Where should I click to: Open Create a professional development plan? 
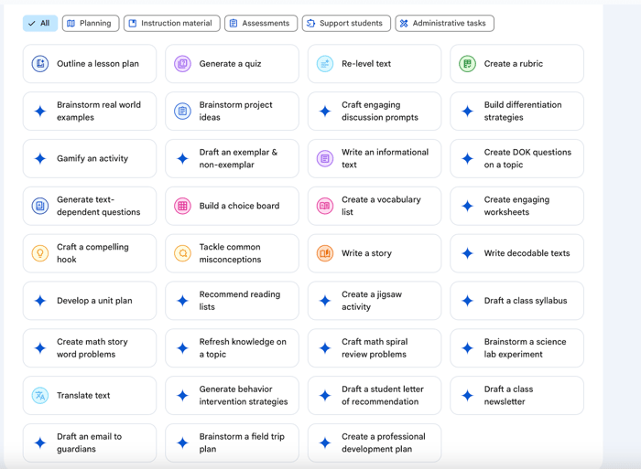click(375, 443)
